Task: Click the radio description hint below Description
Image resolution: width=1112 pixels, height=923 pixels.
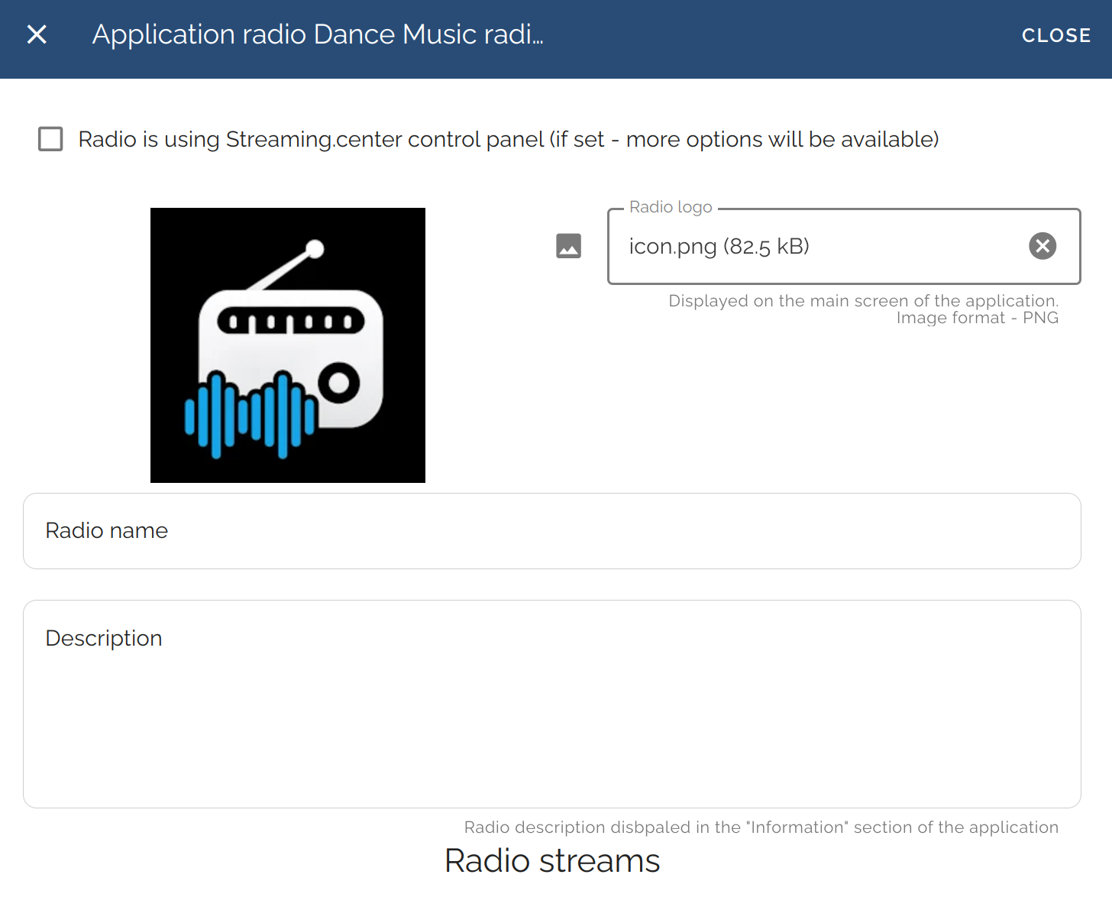Action: click(x=761, y=827)
